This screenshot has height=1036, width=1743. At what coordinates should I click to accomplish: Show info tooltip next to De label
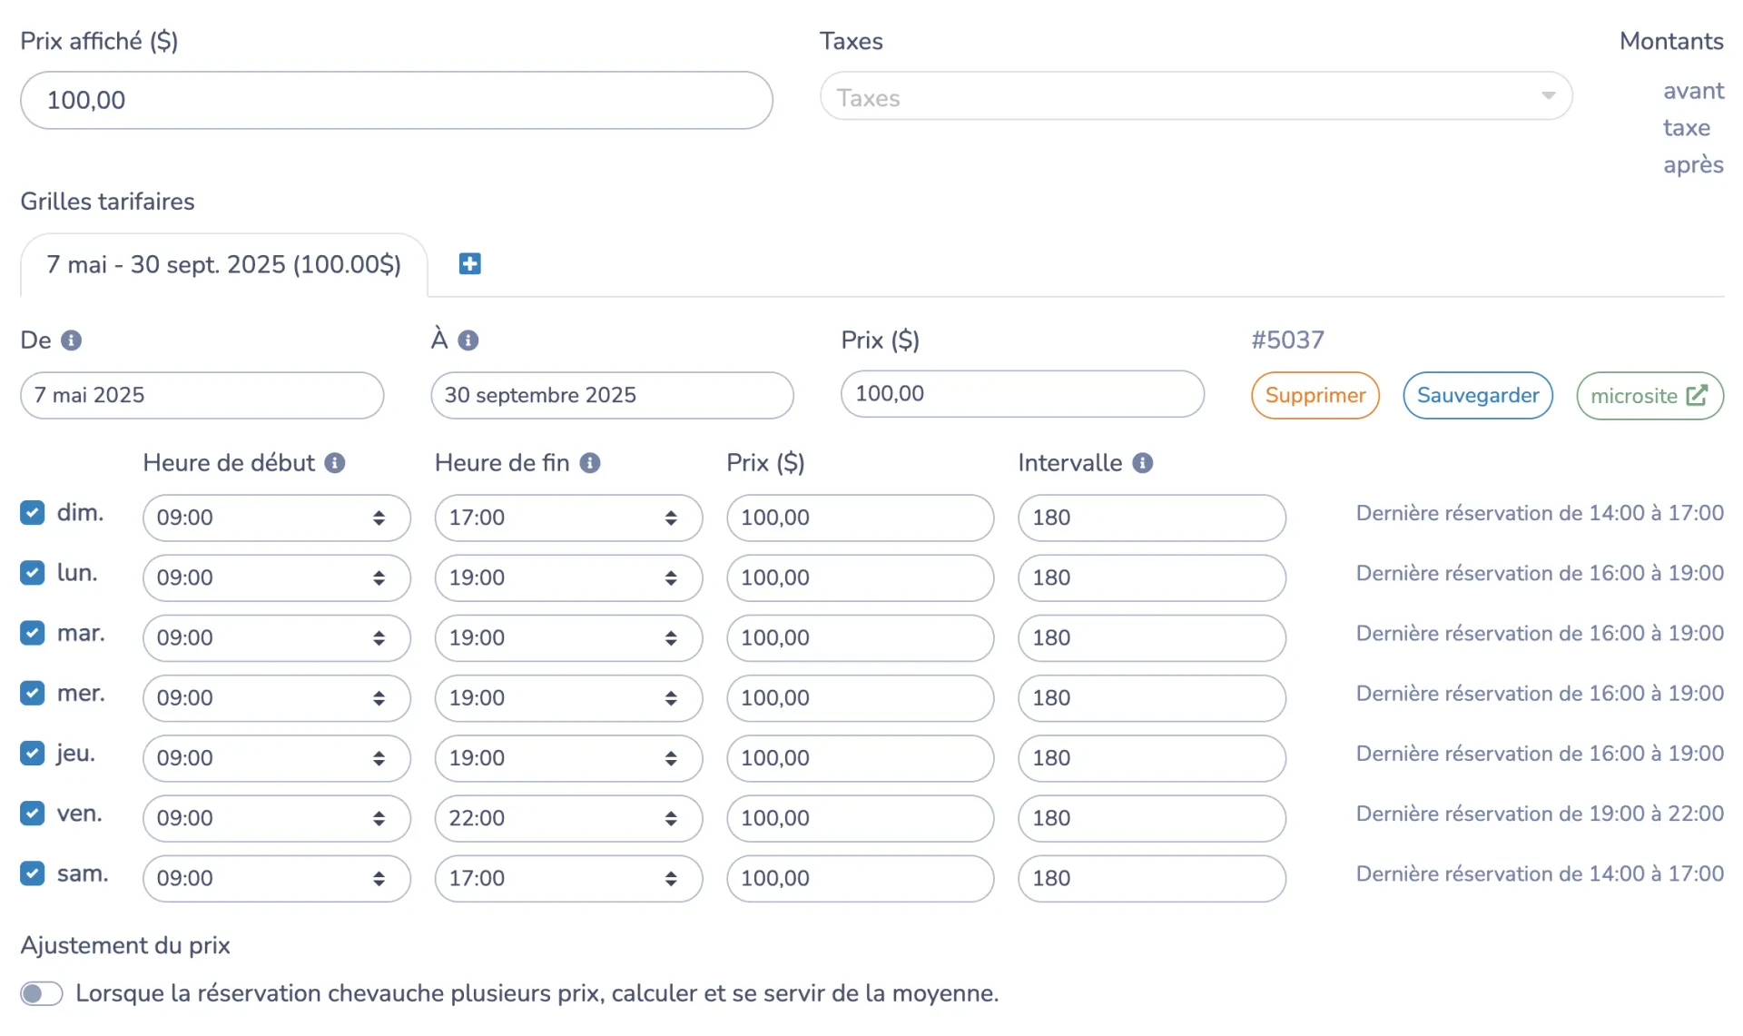[x=71, y=340]
